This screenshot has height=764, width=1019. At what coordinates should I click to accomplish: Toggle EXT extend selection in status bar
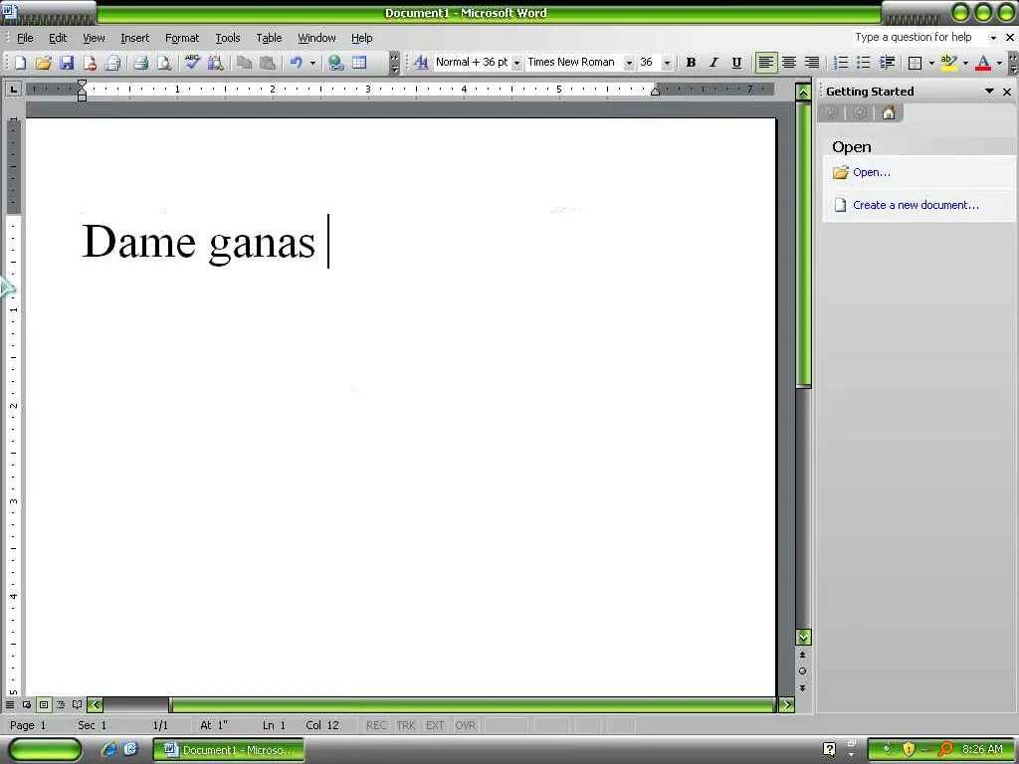(x=435, y=725)
